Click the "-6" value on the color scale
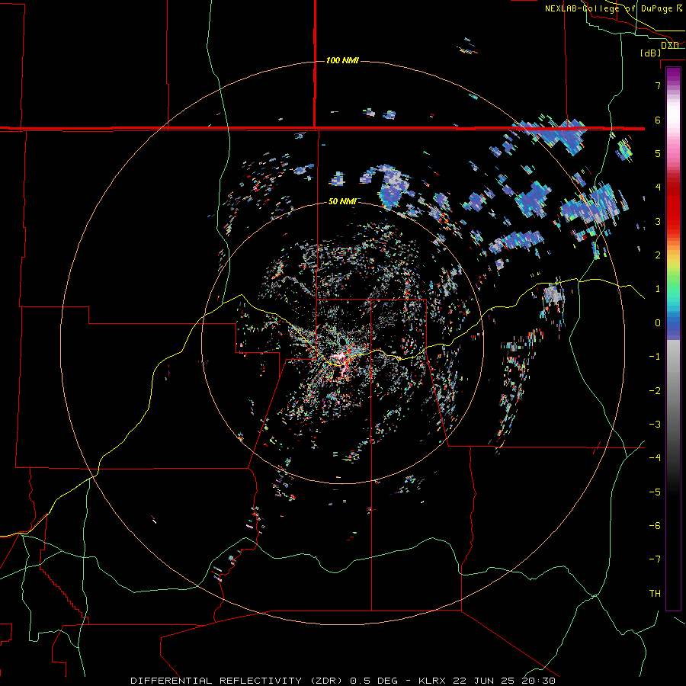The height and width of the screenshot is (686, 686). pos(655,526)
